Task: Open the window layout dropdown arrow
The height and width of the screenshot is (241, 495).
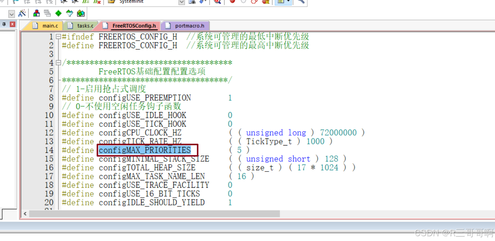Action: tap(288, 1)
